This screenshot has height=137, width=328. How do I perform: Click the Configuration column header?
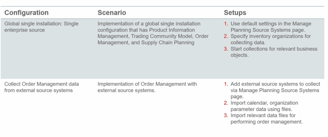click(x=26, y=13)
